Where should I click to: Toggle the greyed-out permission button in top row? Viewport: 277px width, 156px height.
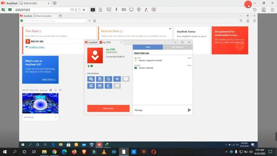pyautogui.click(x=126, y=79)
